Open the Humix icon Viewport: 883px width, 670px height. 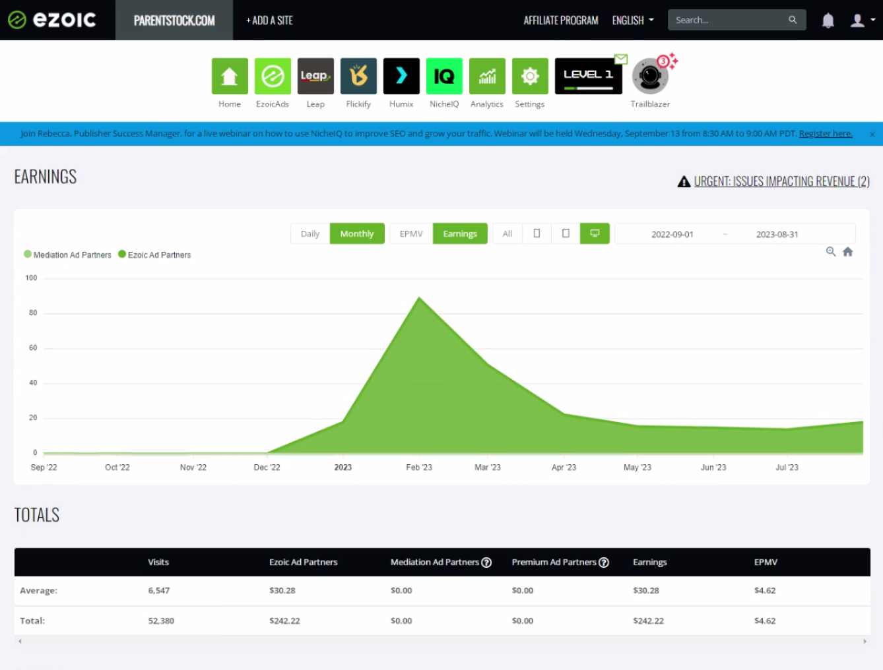point(401,76)
